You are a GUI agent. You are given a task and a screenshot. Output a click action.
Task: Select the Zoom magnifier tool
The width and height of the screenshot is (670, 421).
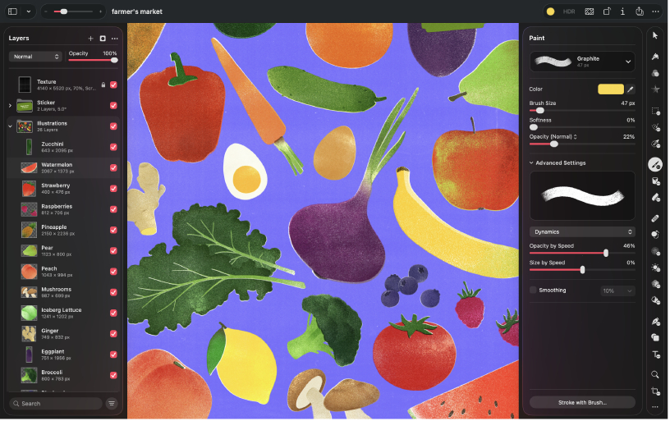click(x=656, y=375)
